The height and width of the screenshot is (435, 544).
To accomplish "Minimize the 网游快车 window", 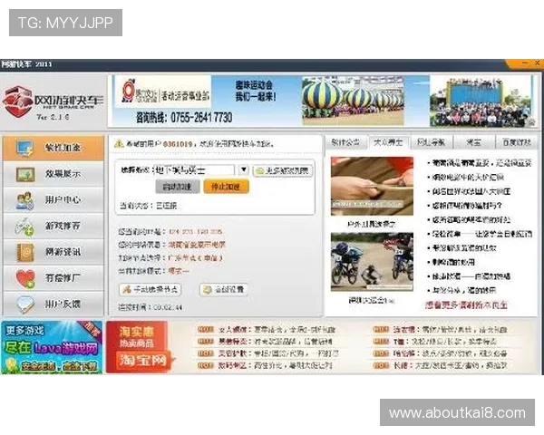I will [x=525, y=63].
